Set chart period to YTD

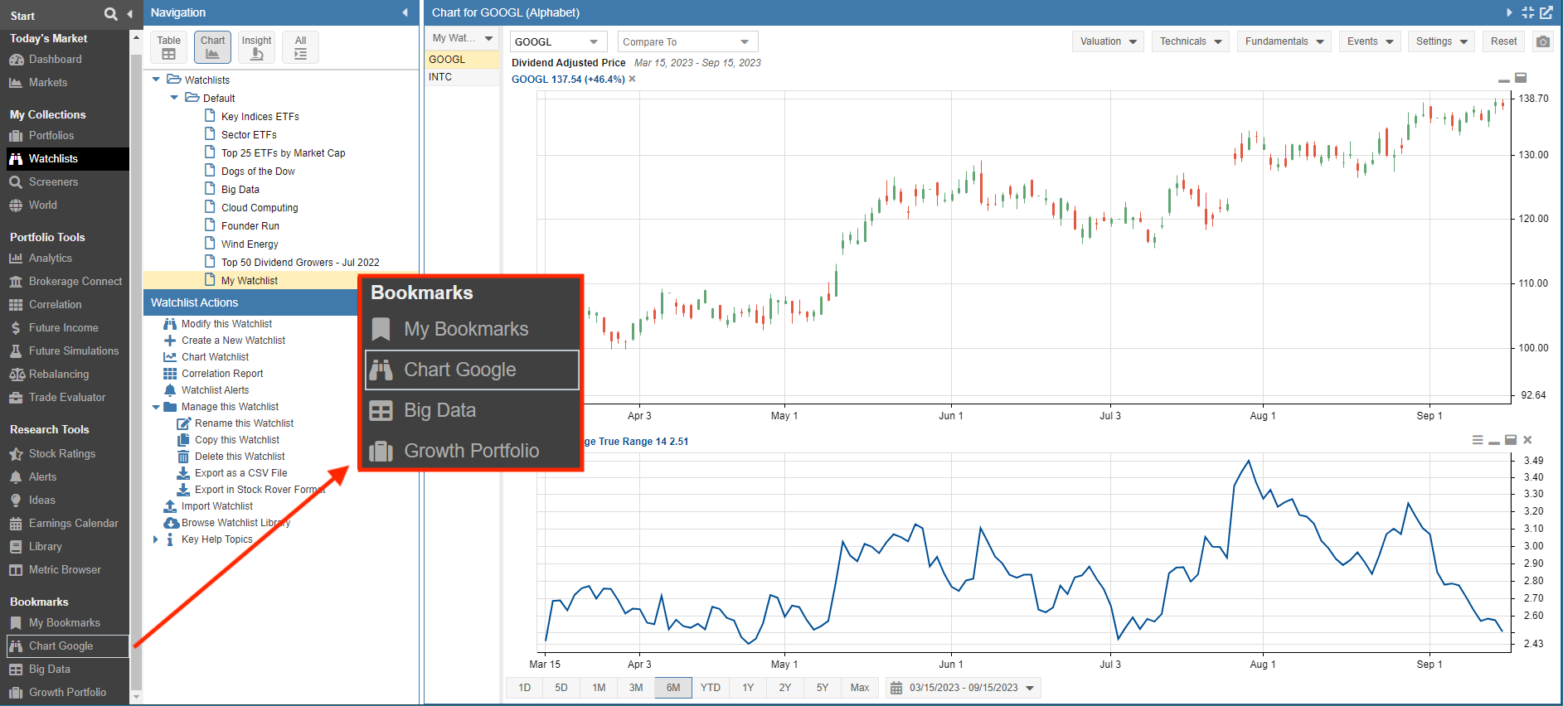click(x=711, y=688)
